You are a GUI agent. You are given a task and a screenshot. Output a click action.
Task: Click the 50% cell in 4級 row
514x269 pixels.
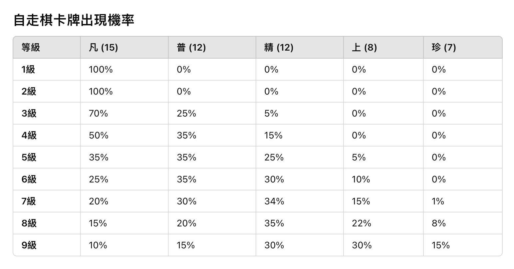coord(99,135)
